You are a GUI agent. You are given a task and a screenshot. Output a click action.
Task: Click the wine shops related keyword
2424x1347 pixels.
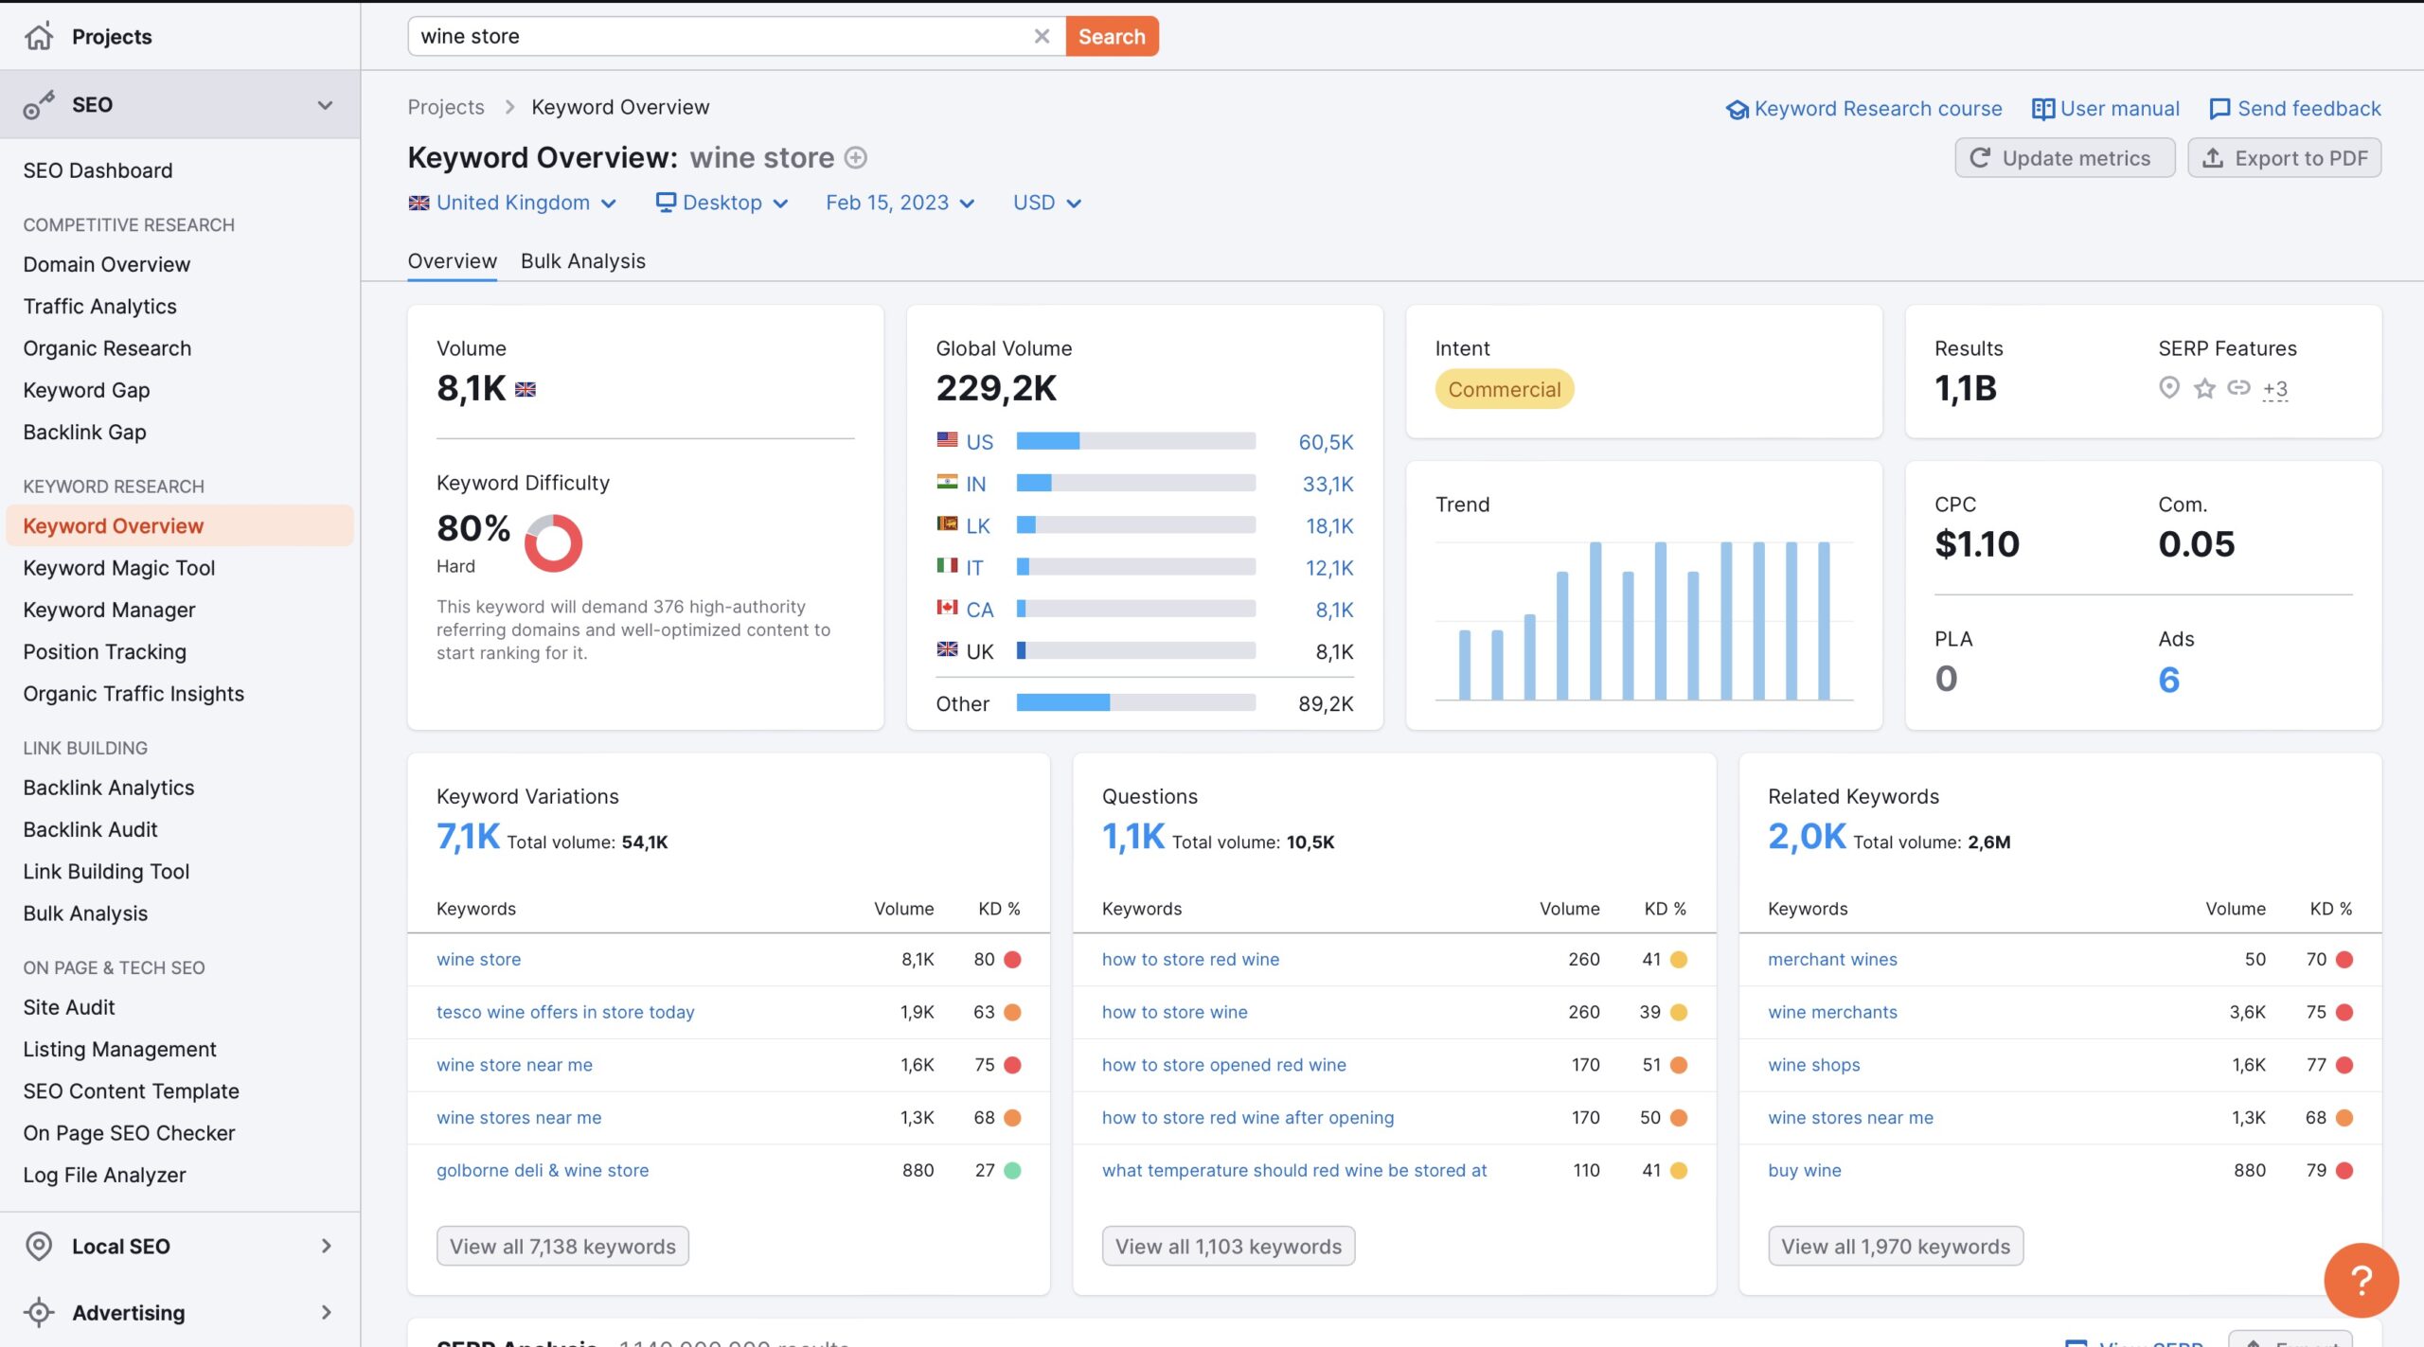[x=1813, y=1065]
